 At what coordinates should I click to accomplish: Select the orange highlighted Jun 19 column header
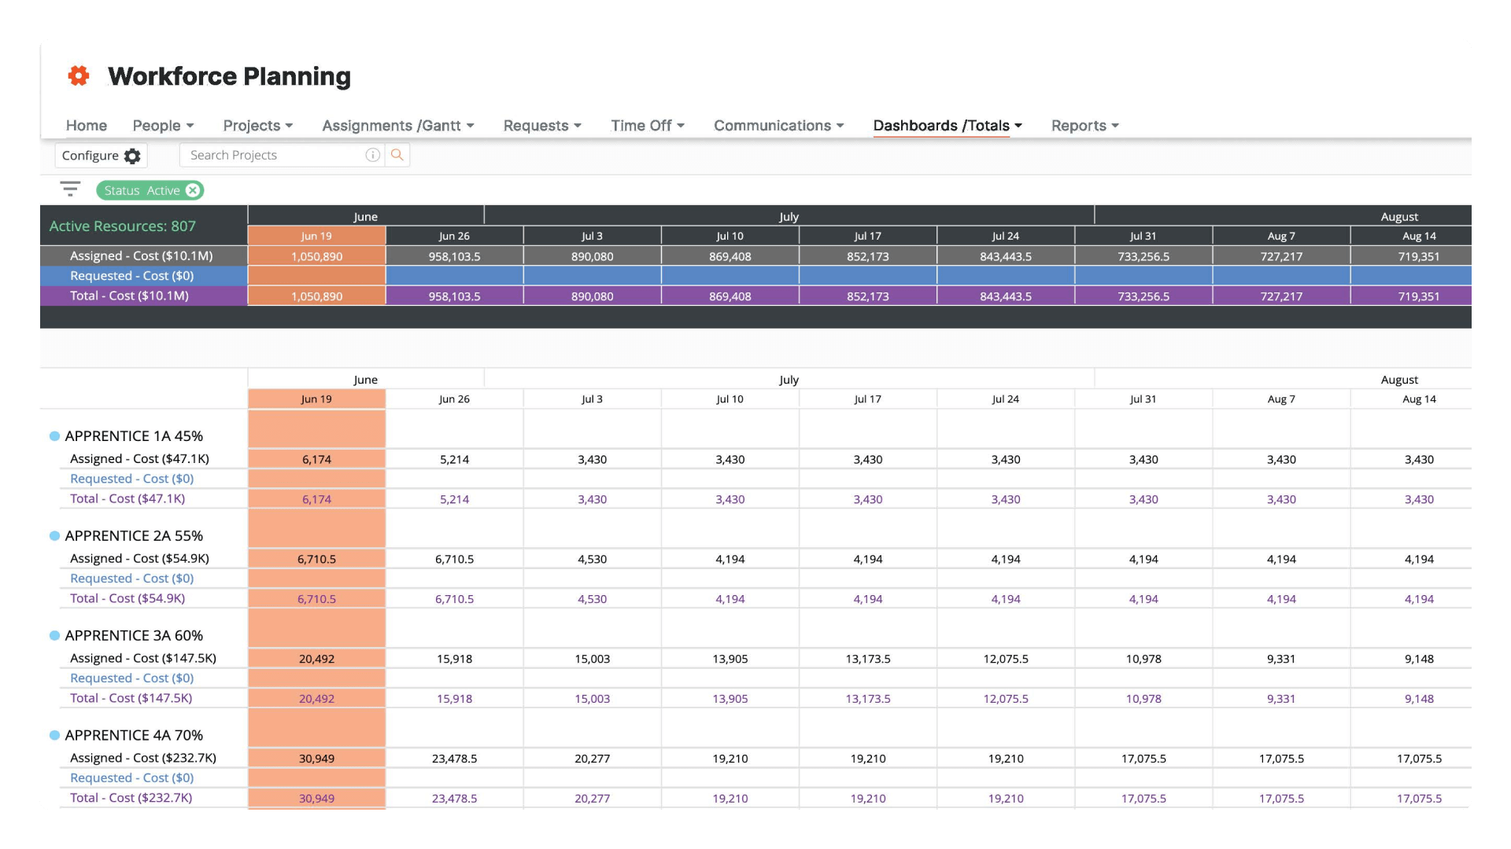coord(316,235)
